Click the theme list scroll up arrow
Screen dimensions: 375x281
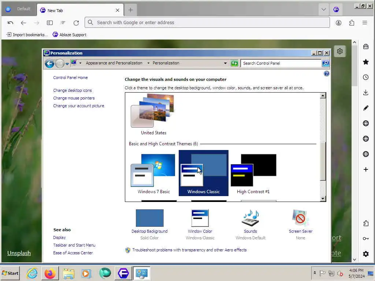[x=323, y=95]
